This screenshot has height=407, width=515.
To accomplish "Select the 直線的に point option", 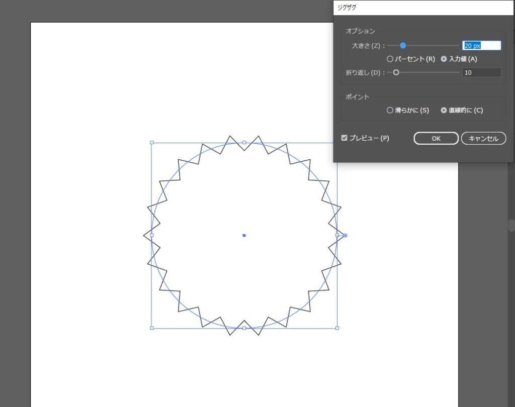I will coord(444,110).
